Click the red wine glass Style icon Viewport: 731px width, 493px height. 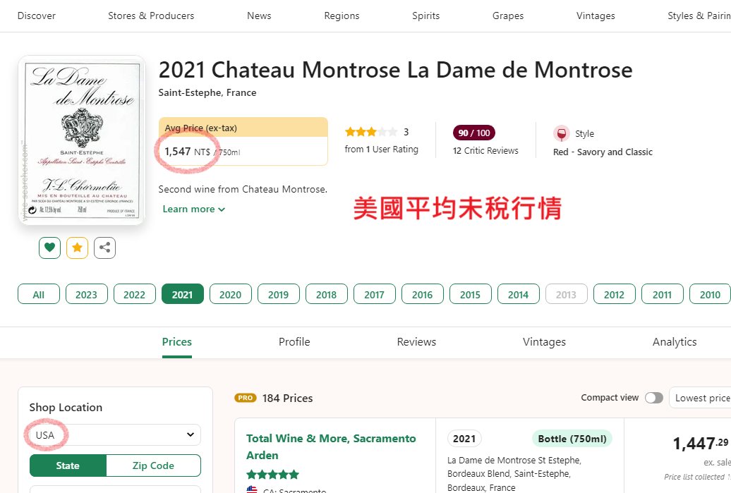(x=562, y=134)
